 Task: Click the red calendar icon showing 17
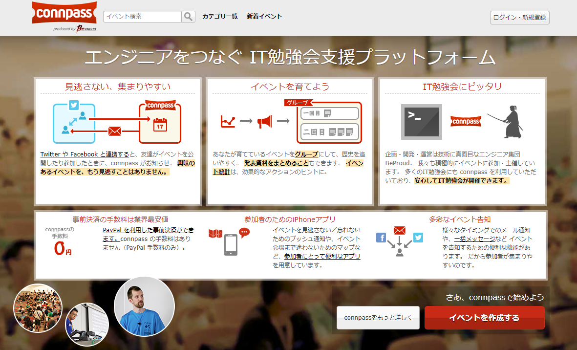tap(160, 125)
